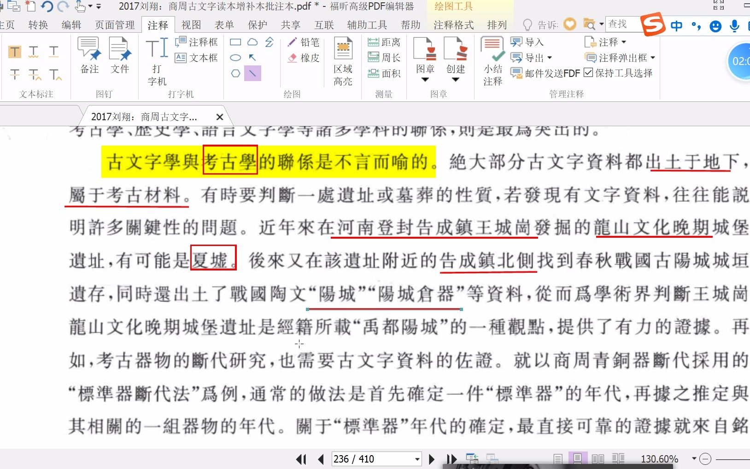Click the zoom out minus button

pyautogui.click(x=705, y=459)
